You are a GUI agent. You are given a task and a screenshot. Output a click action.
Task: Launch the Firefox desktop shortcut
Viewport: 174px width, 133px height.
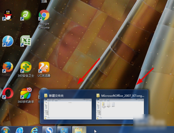click(x=8, y=67)
